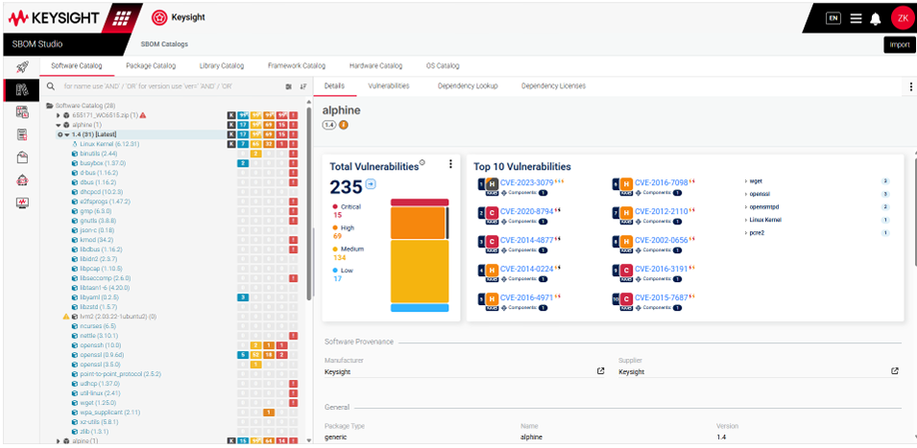Click the yellow Medium bar segment
This screenshot has width=917, height=448.
420,271
